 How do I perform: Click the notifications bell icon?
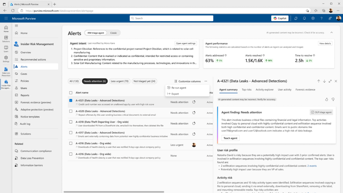[304, 18]
